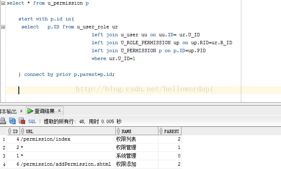
Task: Click the sort icon in URL header
Action: (23, 131)
